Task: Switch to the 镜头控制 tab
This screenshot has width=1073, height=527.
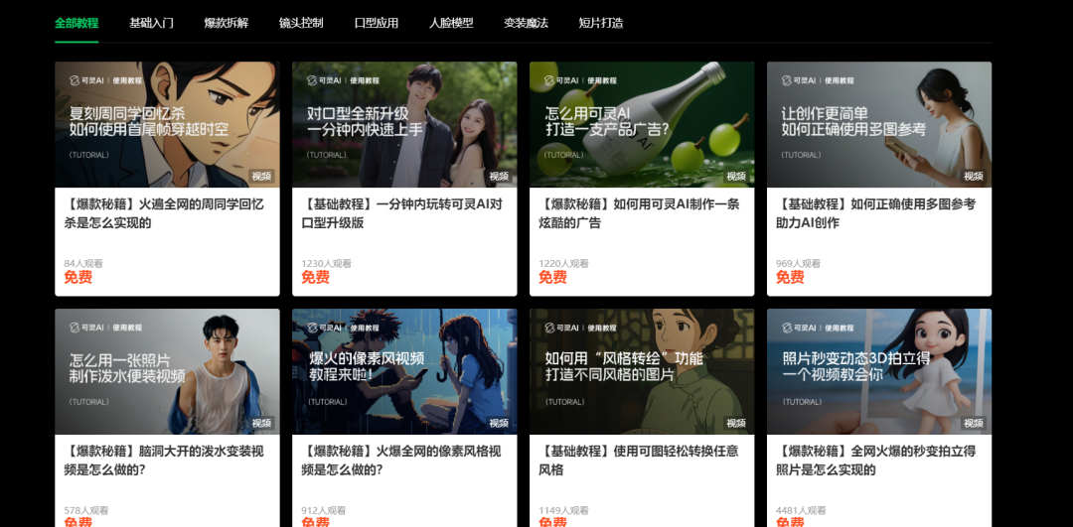Action: (x=301, y=23)
